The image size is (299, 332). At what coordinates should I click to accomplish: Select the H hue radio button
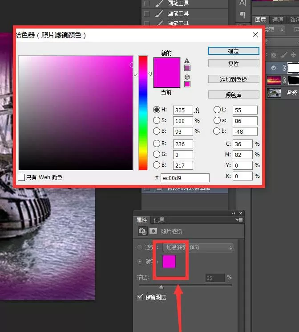[157, 110]
